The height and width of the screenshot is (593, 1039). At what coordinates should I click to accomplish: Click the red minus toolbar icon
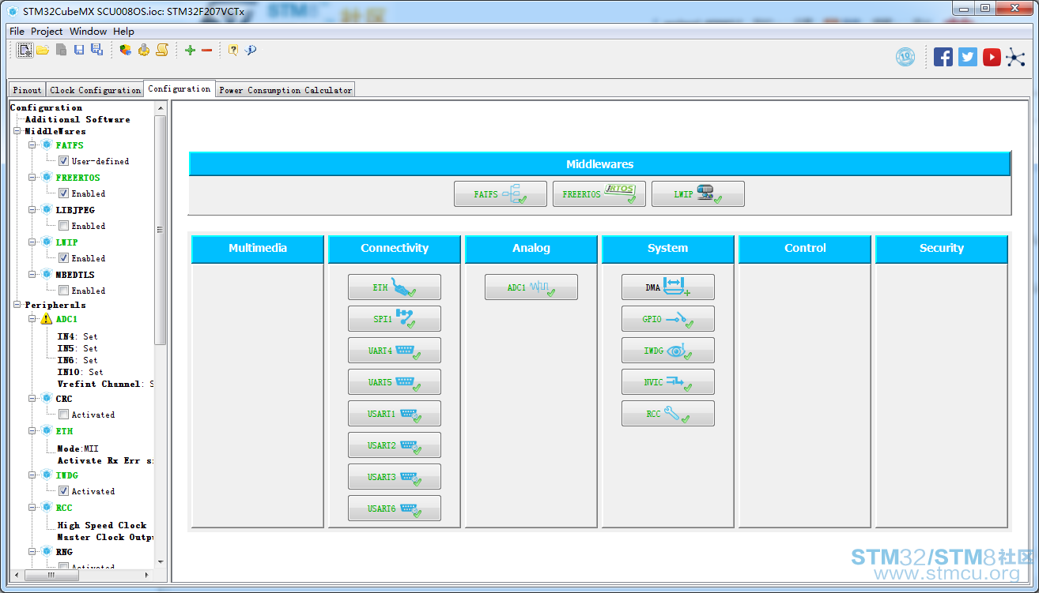pyautogui.click(x=207, y=50)
